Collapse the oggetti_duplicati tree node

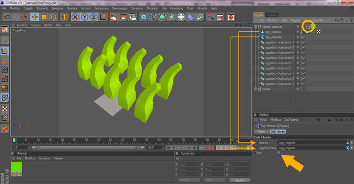pyautogui.click(x=255, y=27)
